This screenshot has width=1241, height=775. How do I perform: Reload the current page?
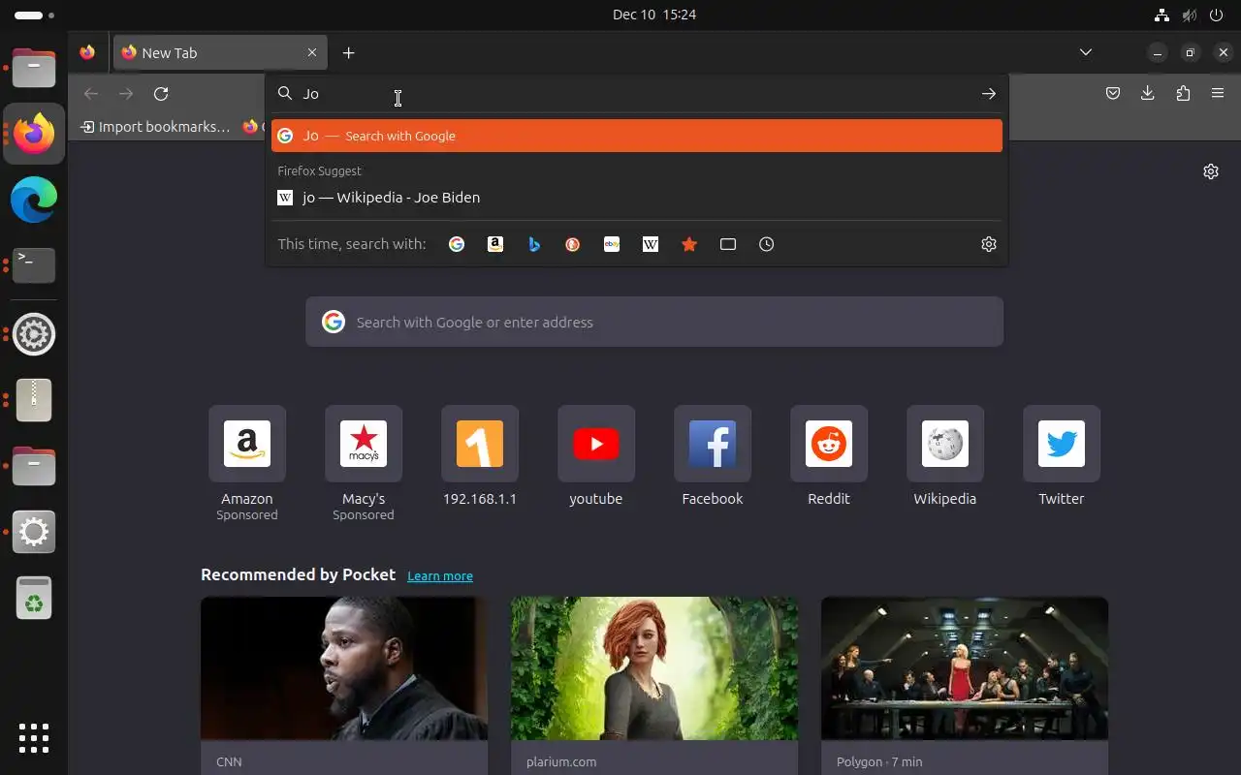tap(161, 94)
